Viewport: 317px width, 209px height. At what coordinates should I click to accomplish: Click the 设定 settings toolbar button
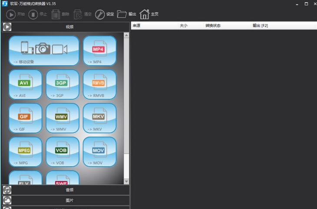[x=105, y=14]
